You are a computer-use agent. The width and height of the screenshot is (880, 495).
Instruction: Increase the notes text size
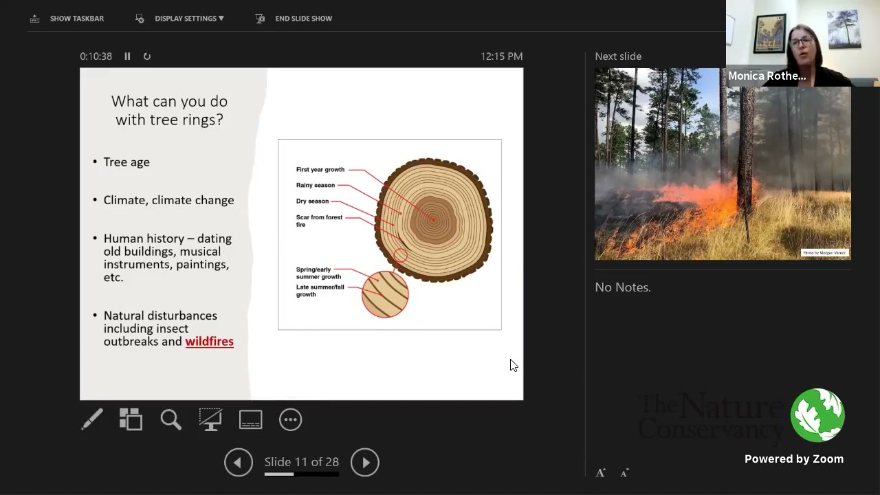point(600,473)
